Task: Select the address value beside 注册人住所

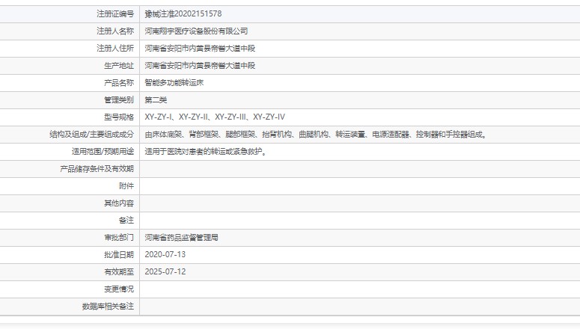Action: [x=200, y=49]
